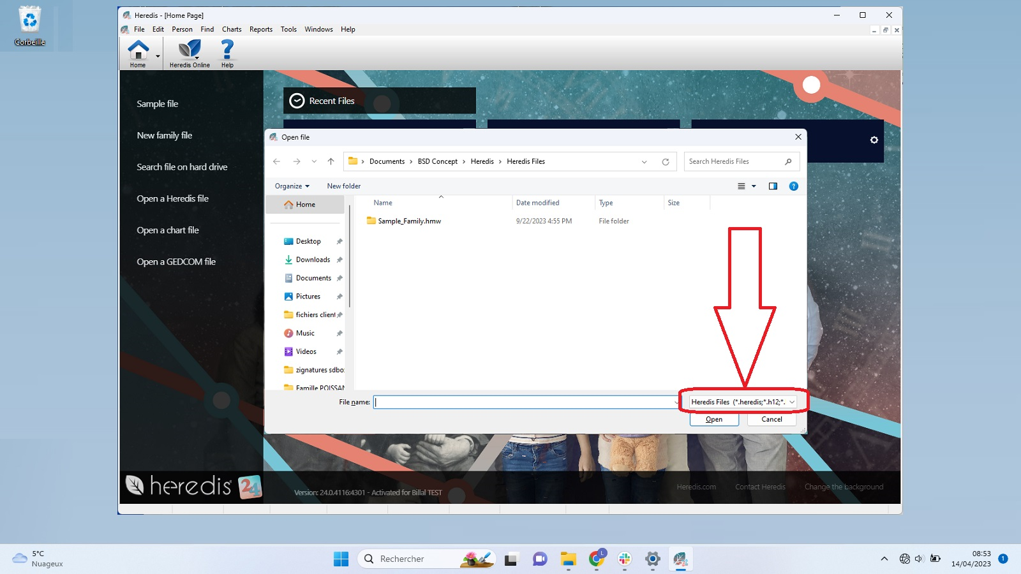Click the dialog help icon

[793, 186]
